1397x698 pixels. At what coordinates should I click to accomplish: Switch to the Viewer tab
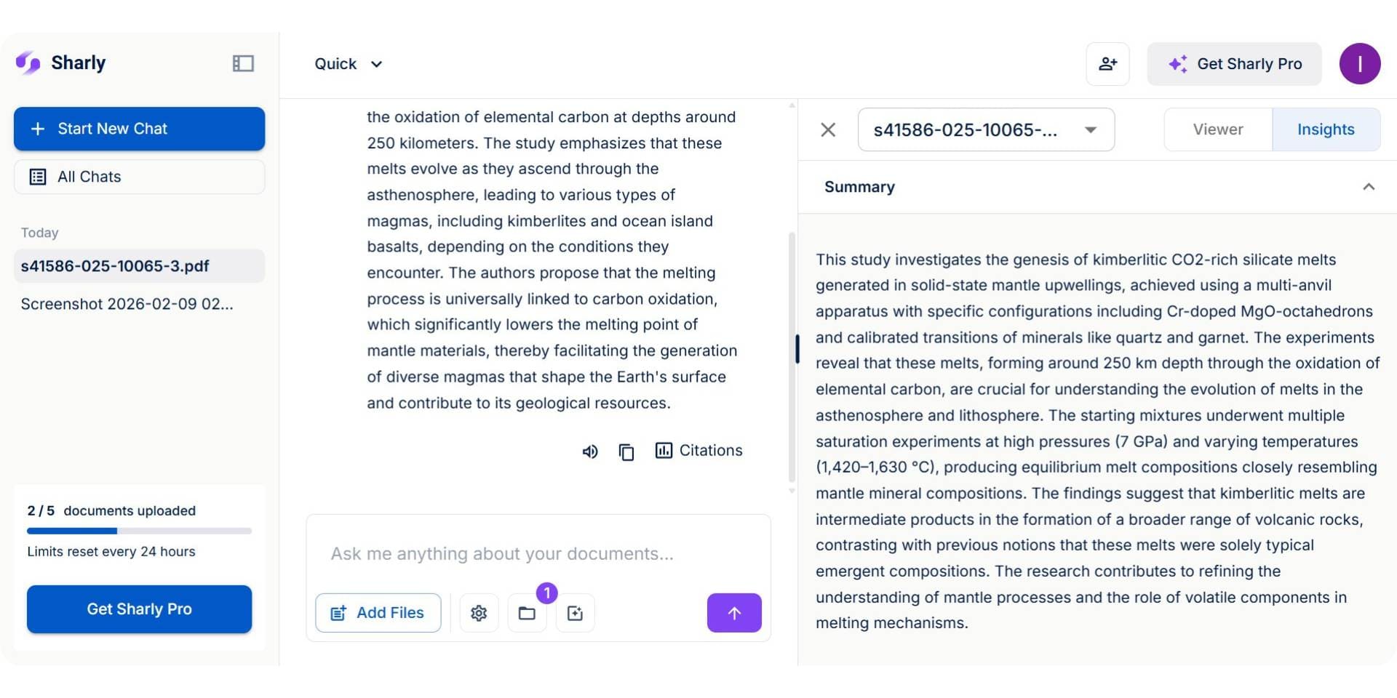[1218, 129]
